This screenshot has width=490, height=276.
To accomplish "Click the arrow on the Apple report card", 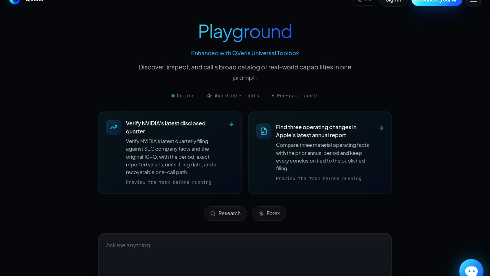I will click(381, 128).
